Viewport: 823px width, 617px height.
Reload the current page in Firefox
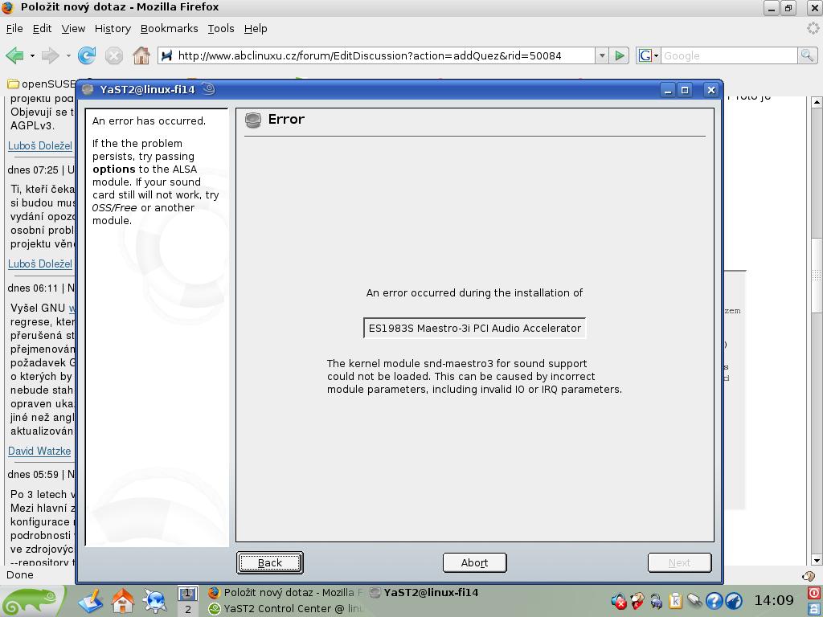[x=87, y=55]
